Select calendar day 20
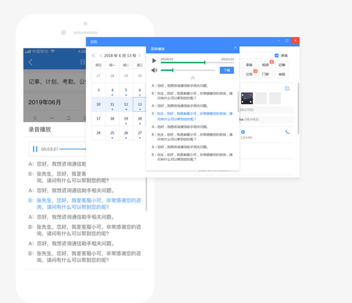352x303 pixels. (139, 119)
